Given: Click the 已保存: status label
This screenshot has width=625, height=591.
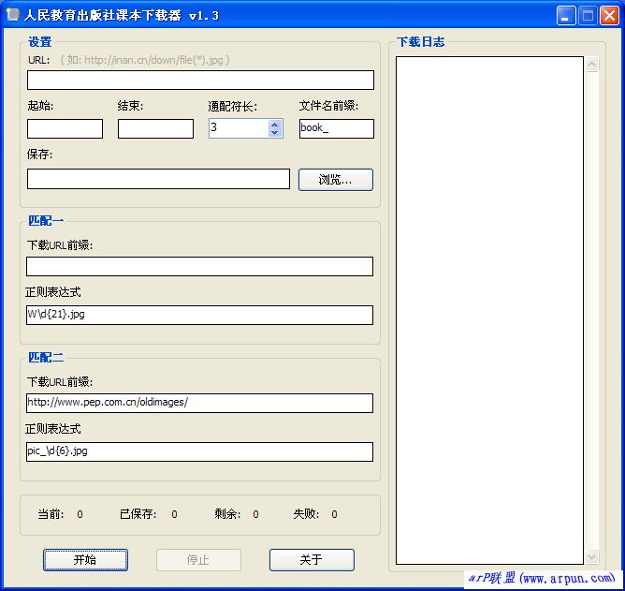Looking at the screenshot, I should [x=138, y=514].
